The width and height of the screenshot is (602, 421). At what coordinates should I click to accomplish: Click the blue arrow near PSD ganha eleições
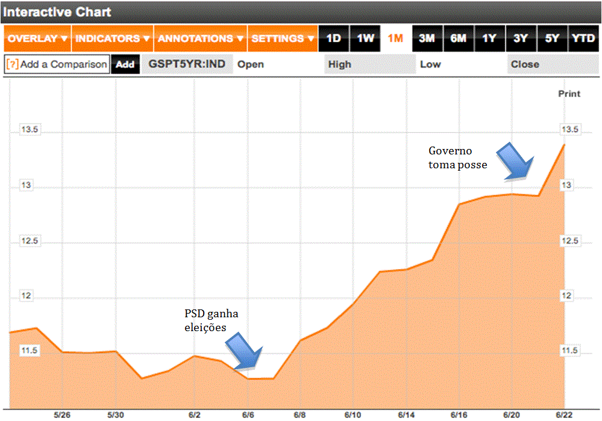(244, 352)
